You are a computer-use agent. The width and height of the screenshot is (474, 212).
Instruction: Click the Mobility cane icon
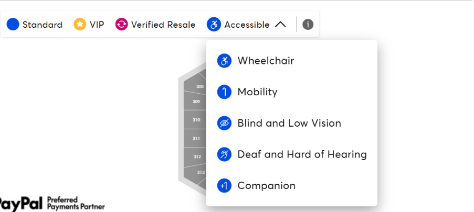(x=224, y=92)
